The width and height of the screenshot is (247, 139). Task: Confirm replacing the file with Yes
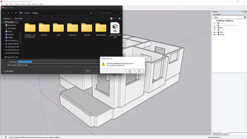[x=130, y=71]
